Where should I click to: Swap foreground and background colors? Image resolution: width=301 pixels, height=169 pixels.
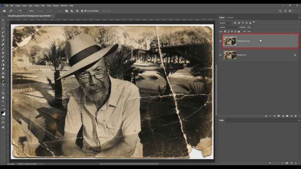pyautogui.click(x=4, y=109)
